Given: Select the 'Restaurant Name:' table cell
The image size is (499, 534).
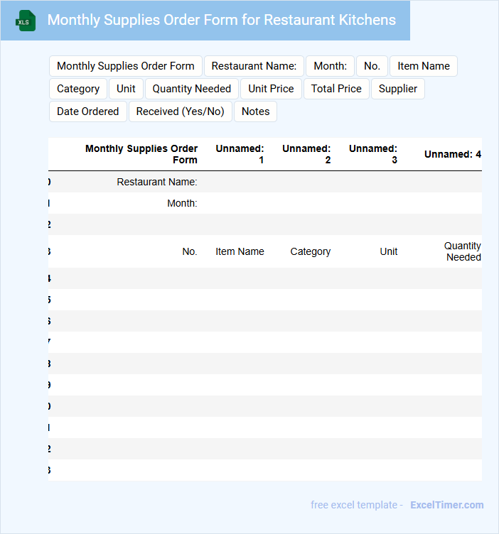Looking at the screenshot, I should [157, 182].
